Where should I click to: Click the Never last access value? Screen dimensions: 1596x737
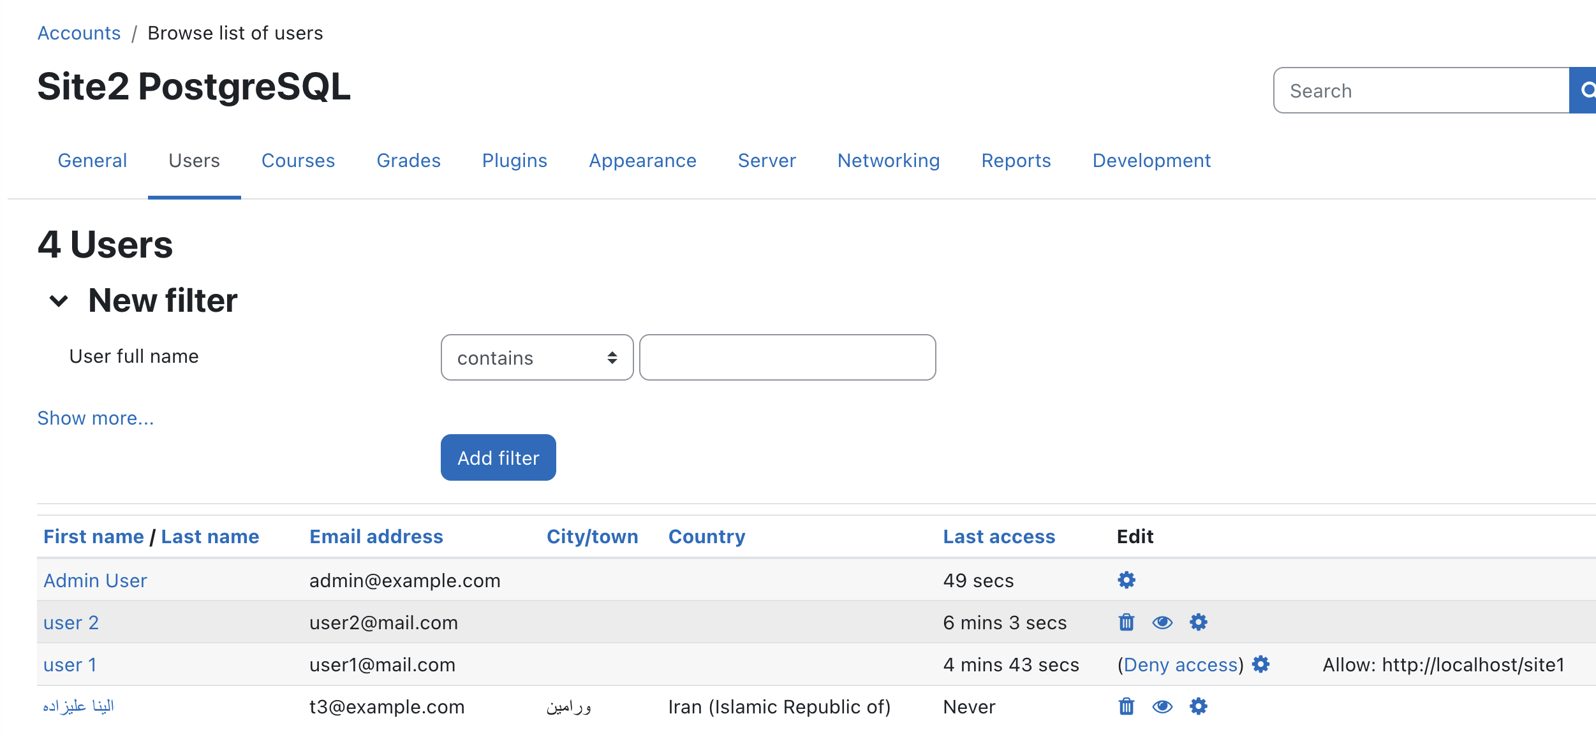(x=970, y=706)
